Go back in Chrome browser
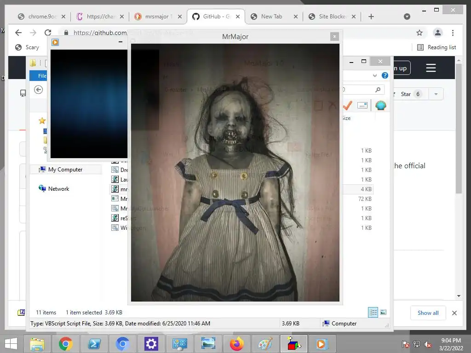471x353 pixels. 18,33
